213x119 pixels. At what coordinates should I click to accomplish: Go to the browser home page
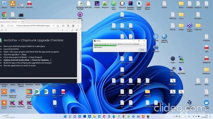pos(2,26)
